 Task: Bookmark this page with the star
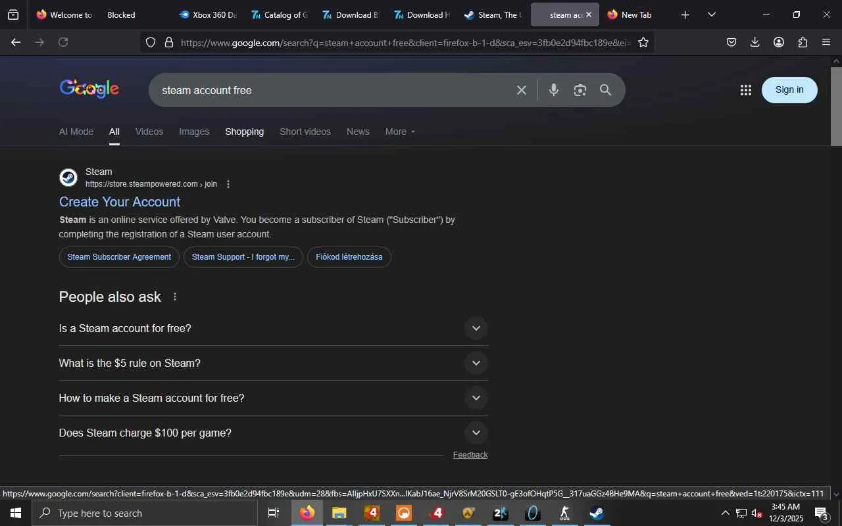pyautogui.click(x=643, y=42)
